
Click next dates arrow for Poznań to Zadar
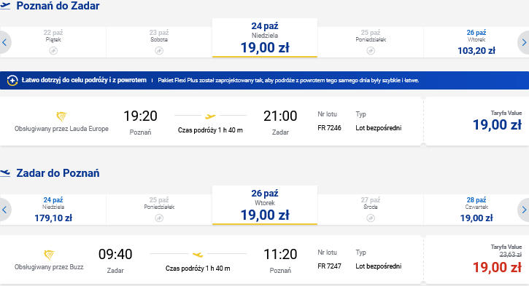[x=524, y=42]
